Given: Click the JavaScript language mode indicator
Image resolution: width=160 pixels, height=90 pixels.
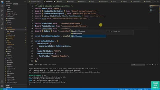Looking at the screenshot, I should coord(140,89).
